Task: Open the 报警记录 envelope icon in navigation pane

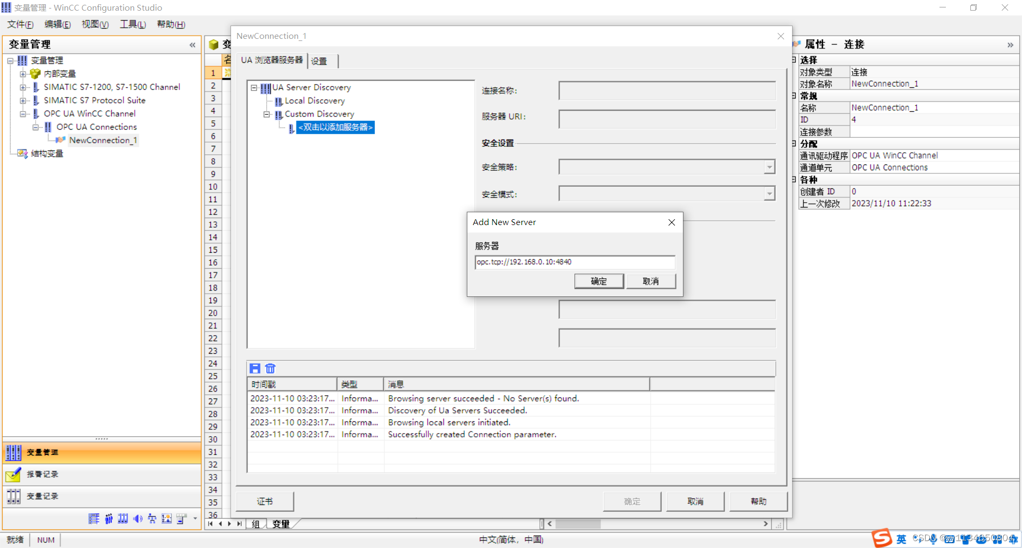Action: [13, 474]
